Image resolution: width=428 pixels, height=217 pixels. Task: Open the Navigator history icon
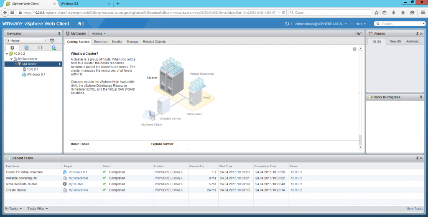[52, 40]
